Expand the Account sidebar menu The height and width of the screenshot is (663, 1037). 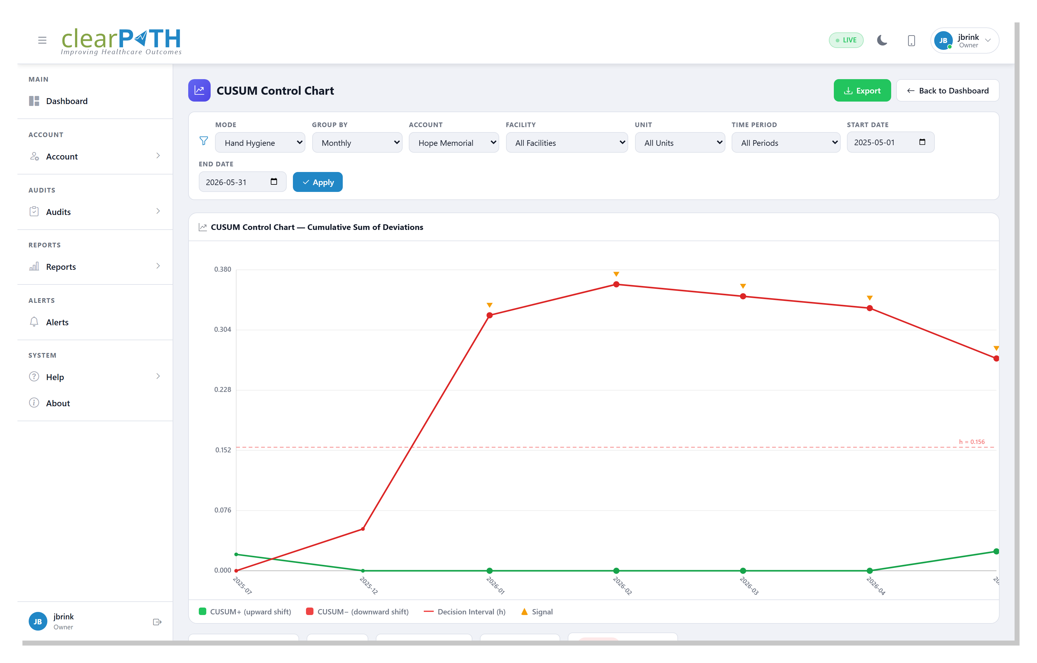tap(95, 156)
